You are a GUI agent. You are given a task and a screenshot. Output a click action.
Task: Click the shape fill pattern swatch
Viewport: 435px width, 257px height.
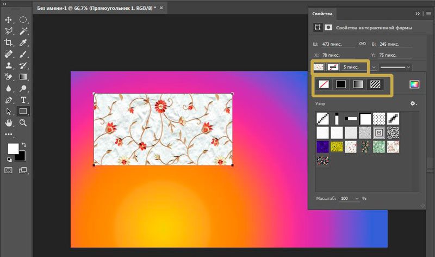(x=319, y=67)
